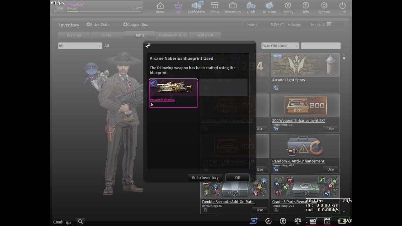Image resolution: width=402 pixels, height=226 pixels.
Task: Click the Arcane Light Spray item image
Action: tap(305, 65)
